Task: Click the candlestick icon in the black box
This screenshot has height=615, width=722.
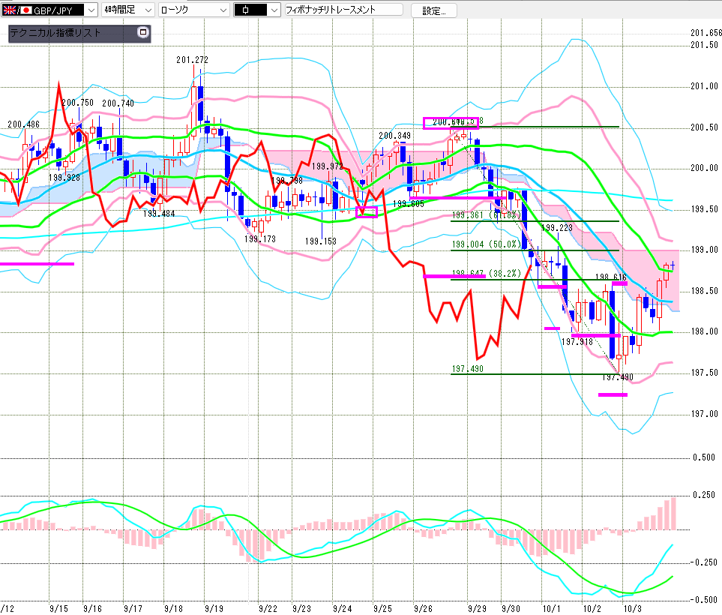Action: pos(246,10)
